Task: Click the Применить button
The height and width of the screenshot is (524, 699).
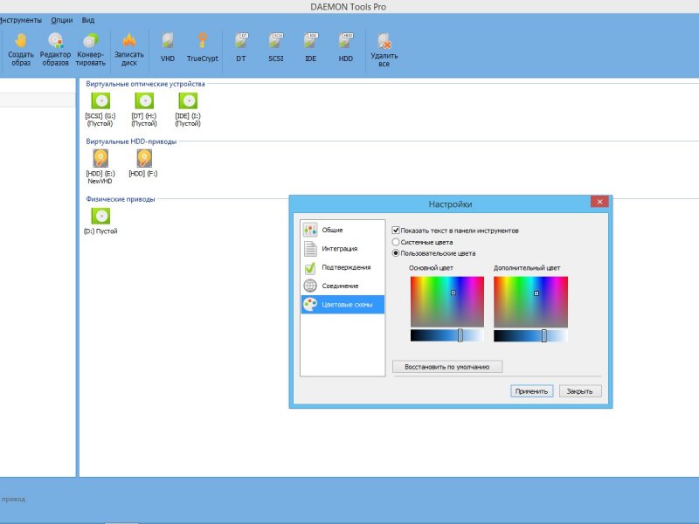Action: click(x=531, y=391)
